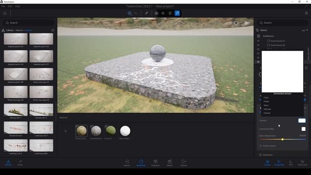Viewport: 311px width, 175px height.
Task: Activate the Rotate tool
Action: [170, 13]
